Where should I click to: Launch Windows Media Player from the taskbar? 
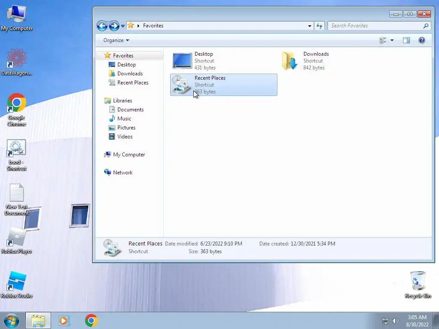pyautogui.click(x=64, y=320)
